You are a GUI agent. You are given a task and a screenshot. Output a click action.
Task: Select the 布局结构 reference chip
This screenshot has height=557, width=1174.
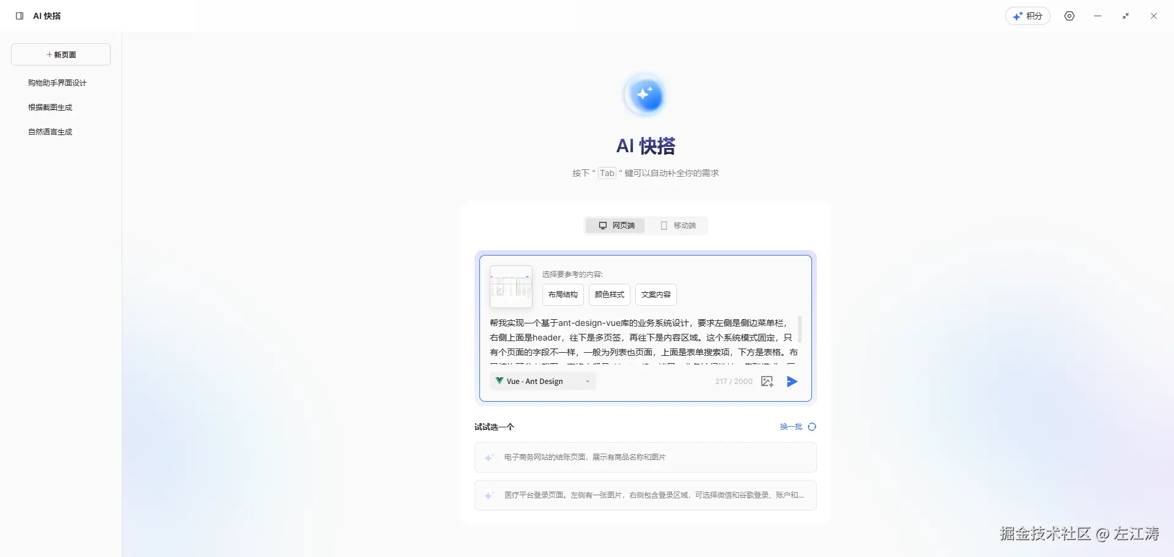coord(562,294)
